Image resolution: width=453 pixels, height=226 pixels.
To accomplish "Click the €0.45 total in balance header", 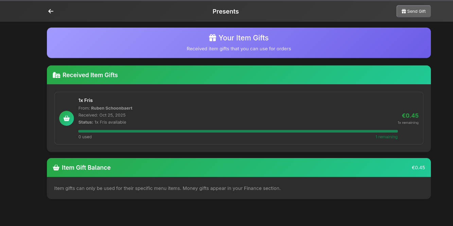I will click(418, 168).
